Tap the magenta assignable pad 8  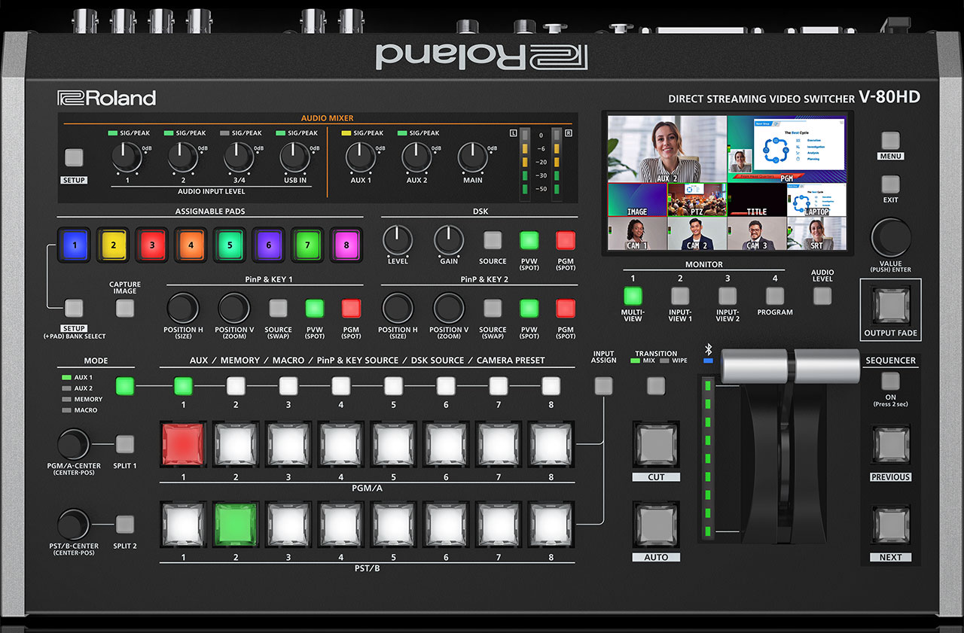coord(346,245)
